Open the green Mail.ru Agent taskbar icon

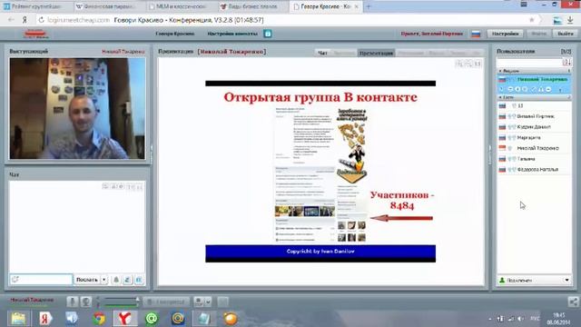[152, 319]
